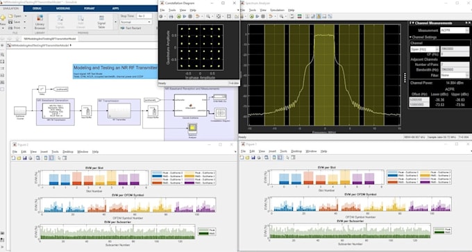Open the simulation mode Normal dropdown

click(136, 22)
